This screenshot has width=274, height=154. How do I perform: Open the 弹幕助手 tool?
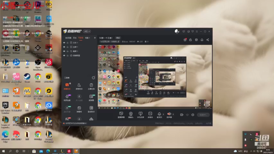tap(67, 86)
